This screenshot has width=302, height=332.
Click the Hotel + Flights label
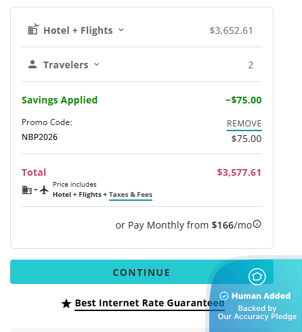pos(78,30)
